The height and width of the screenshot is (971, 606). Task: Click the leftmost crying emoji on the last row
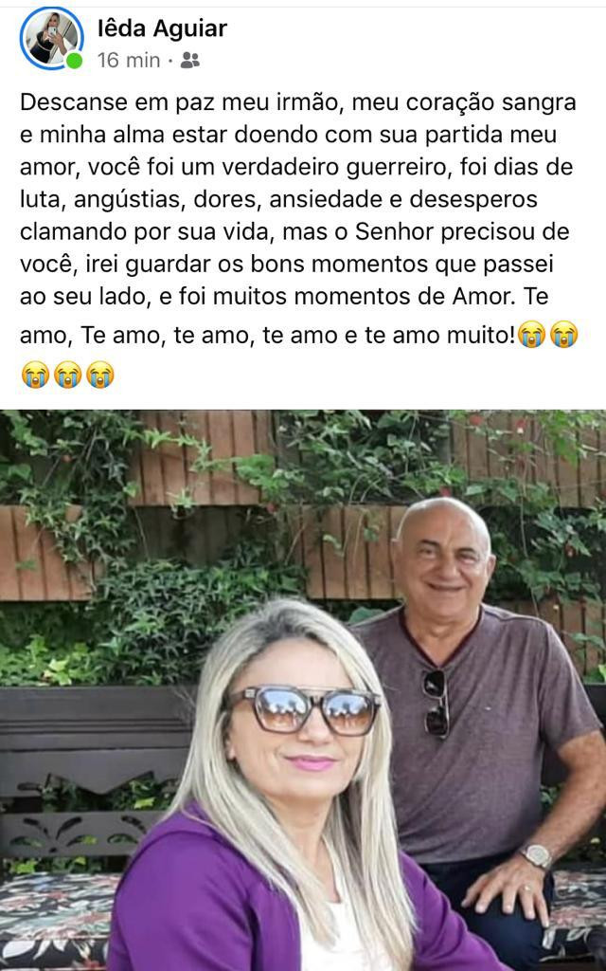(x=35, y=374)
